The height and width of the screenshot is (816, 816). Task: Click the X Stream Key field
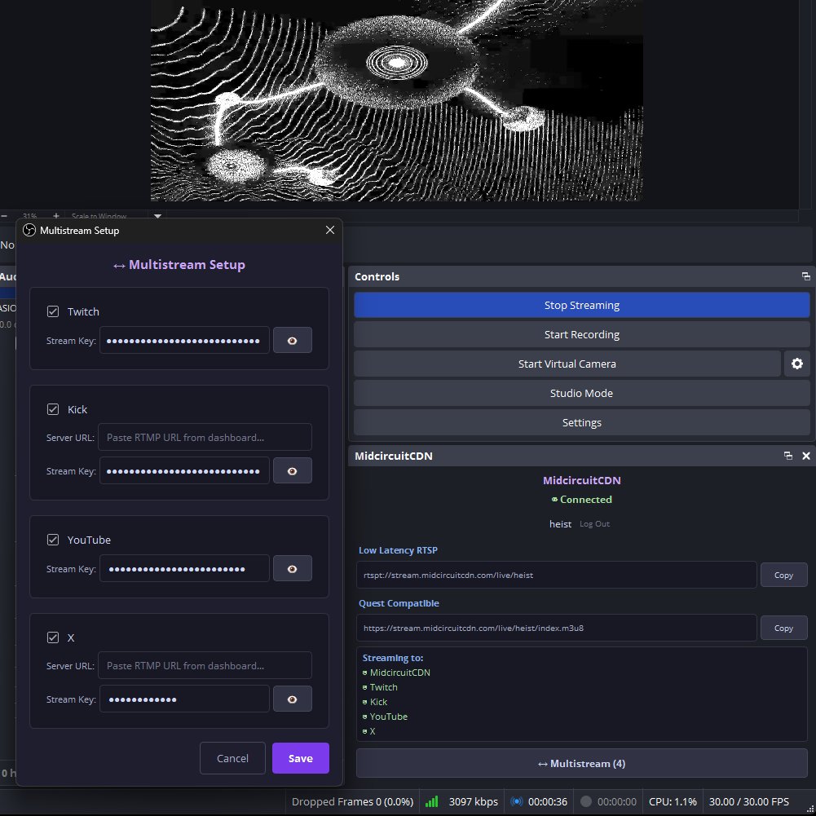(x=185, y=699)
